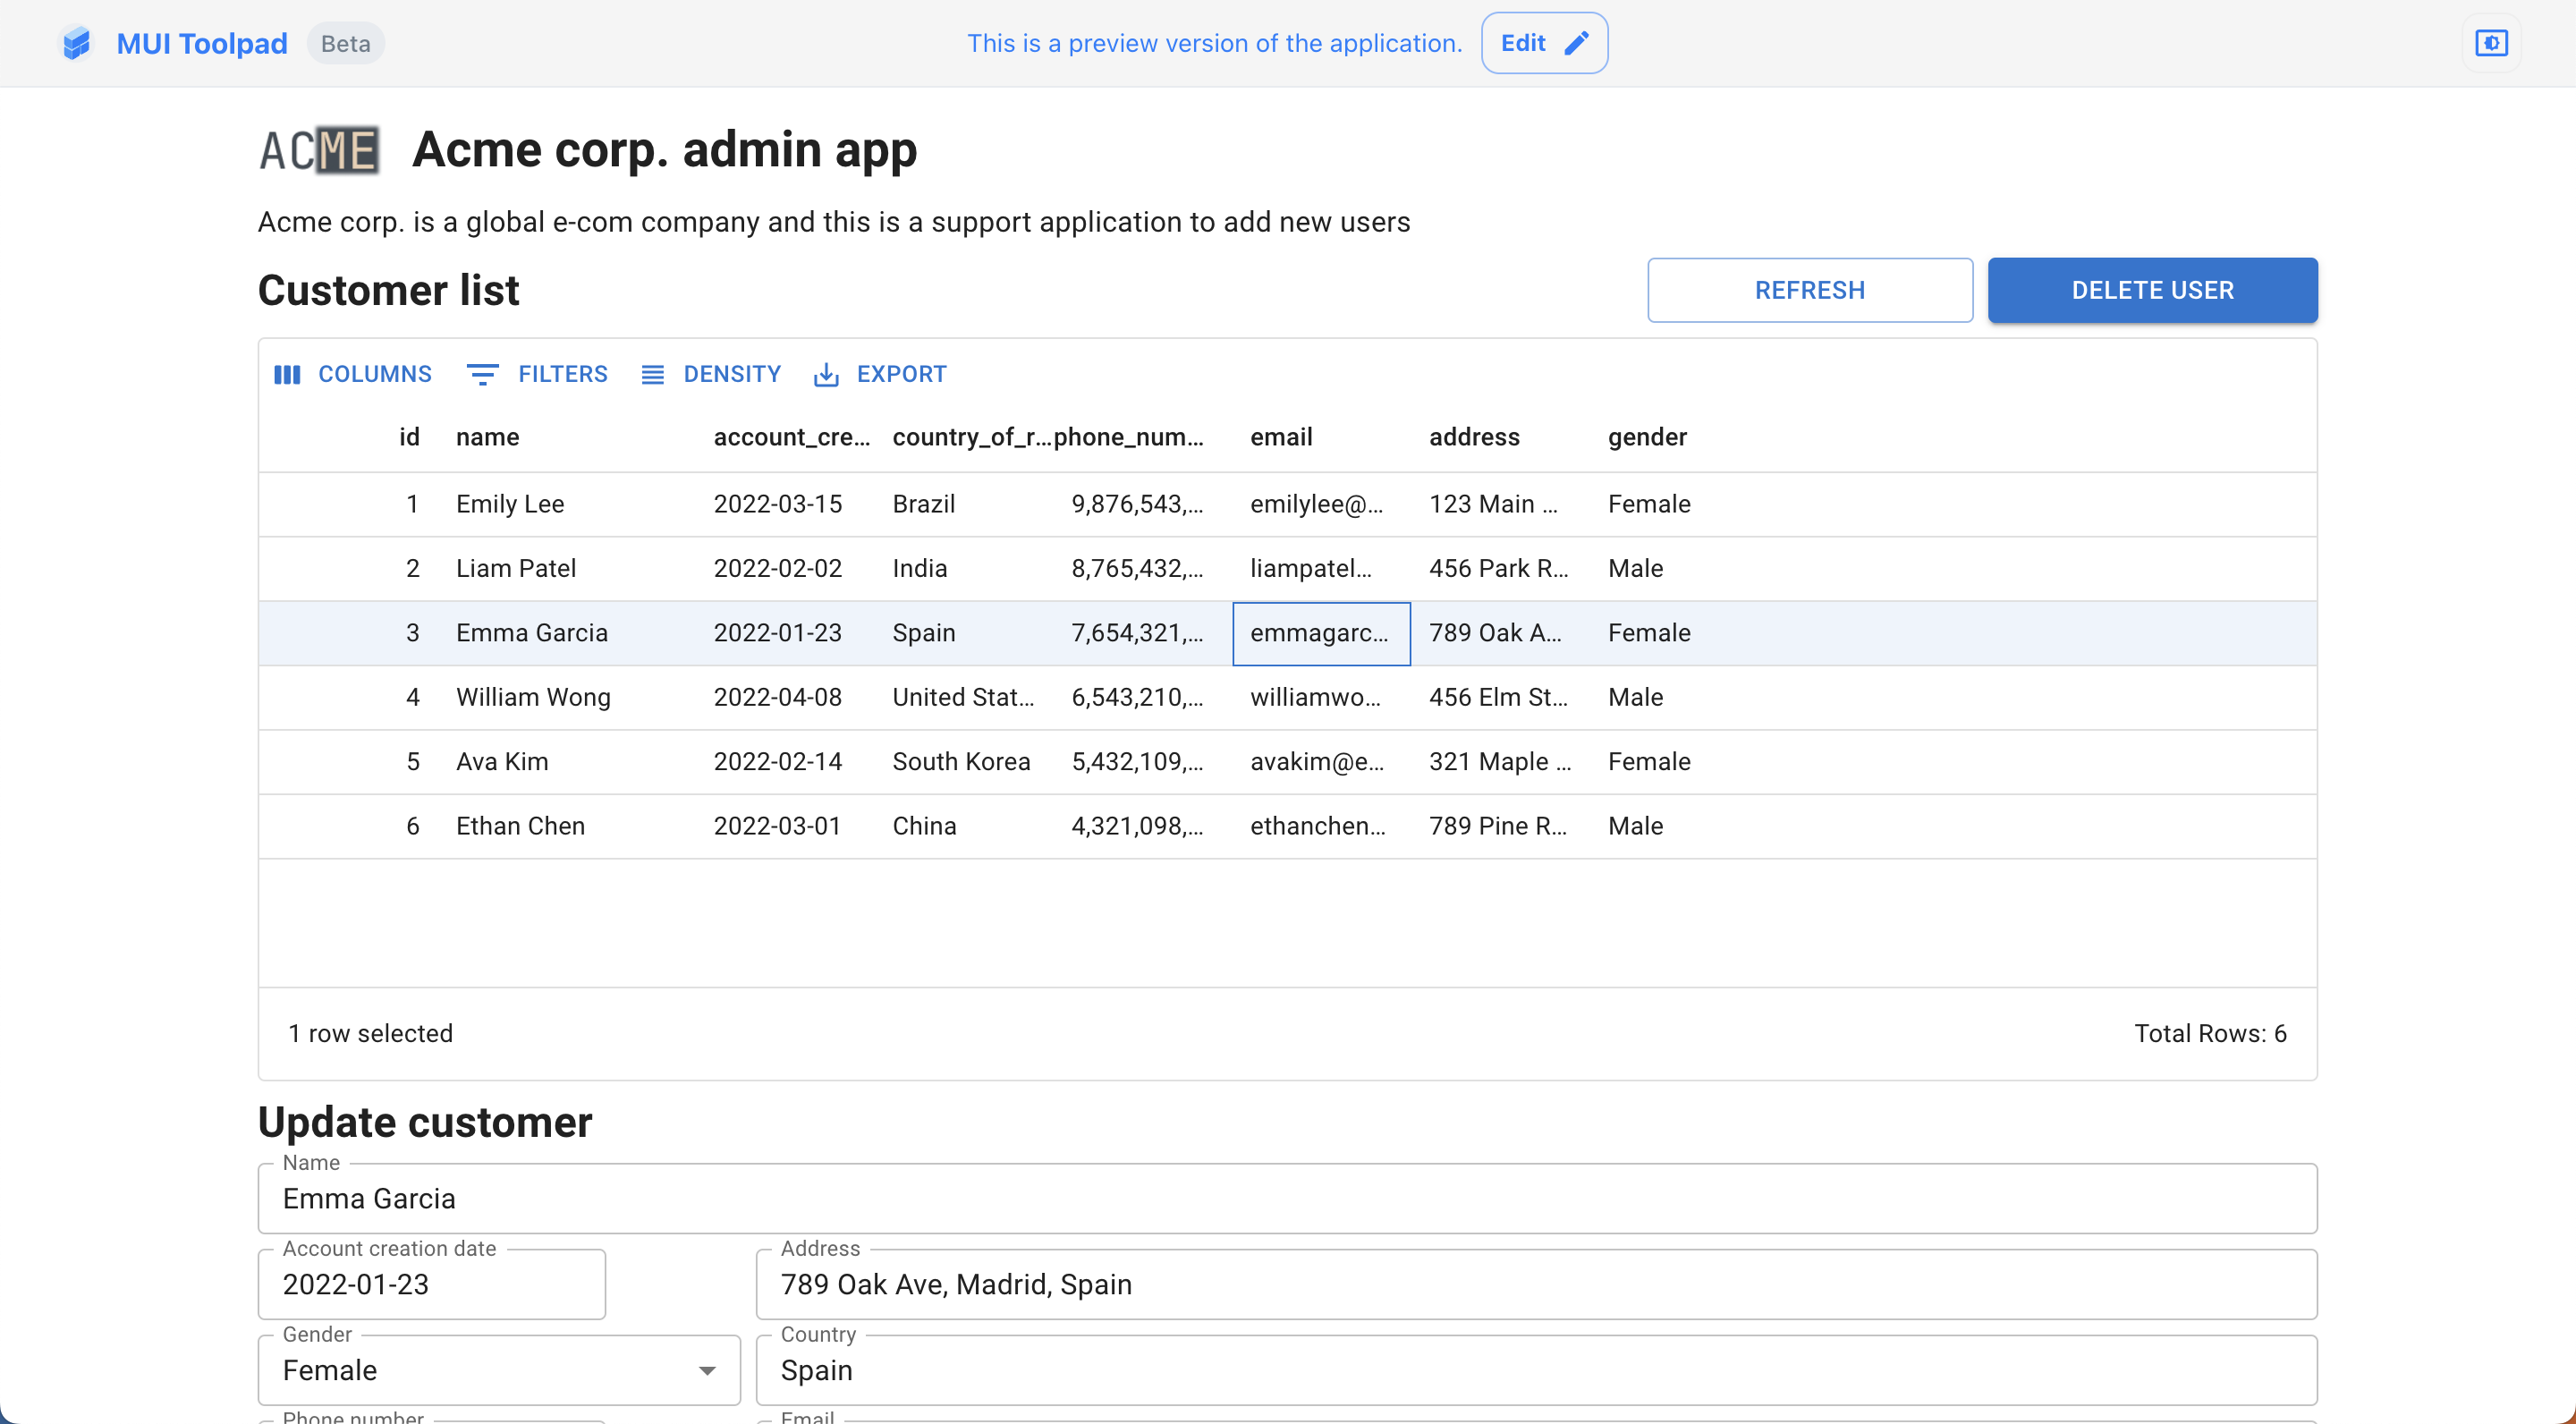Click the MUI Toolpad cube logo

tap(76, 43)
